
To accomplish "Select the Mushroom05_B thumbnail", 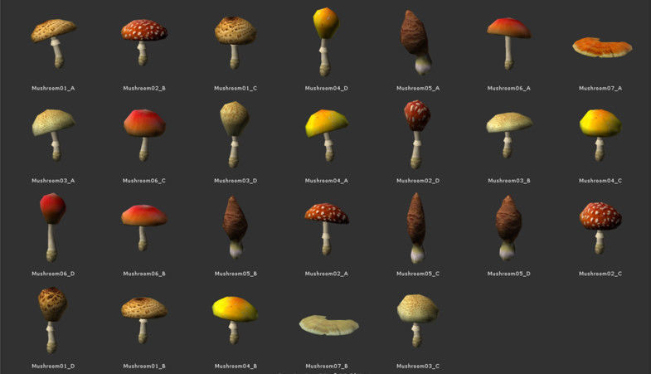I will click(x=236, y=227).
